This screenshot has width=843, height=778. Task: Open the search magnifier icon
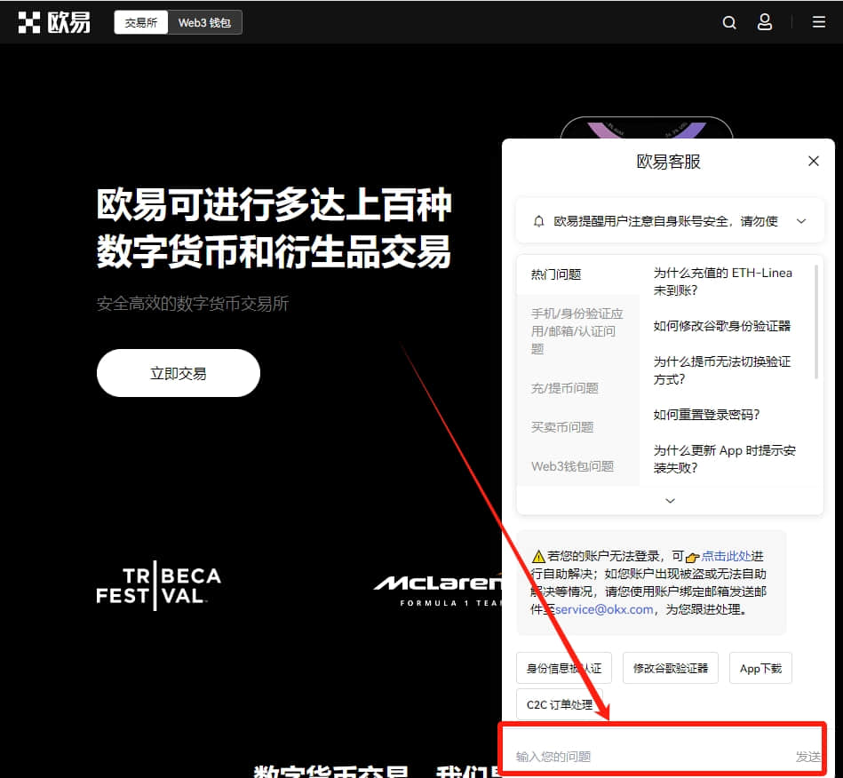coord(729,22)
